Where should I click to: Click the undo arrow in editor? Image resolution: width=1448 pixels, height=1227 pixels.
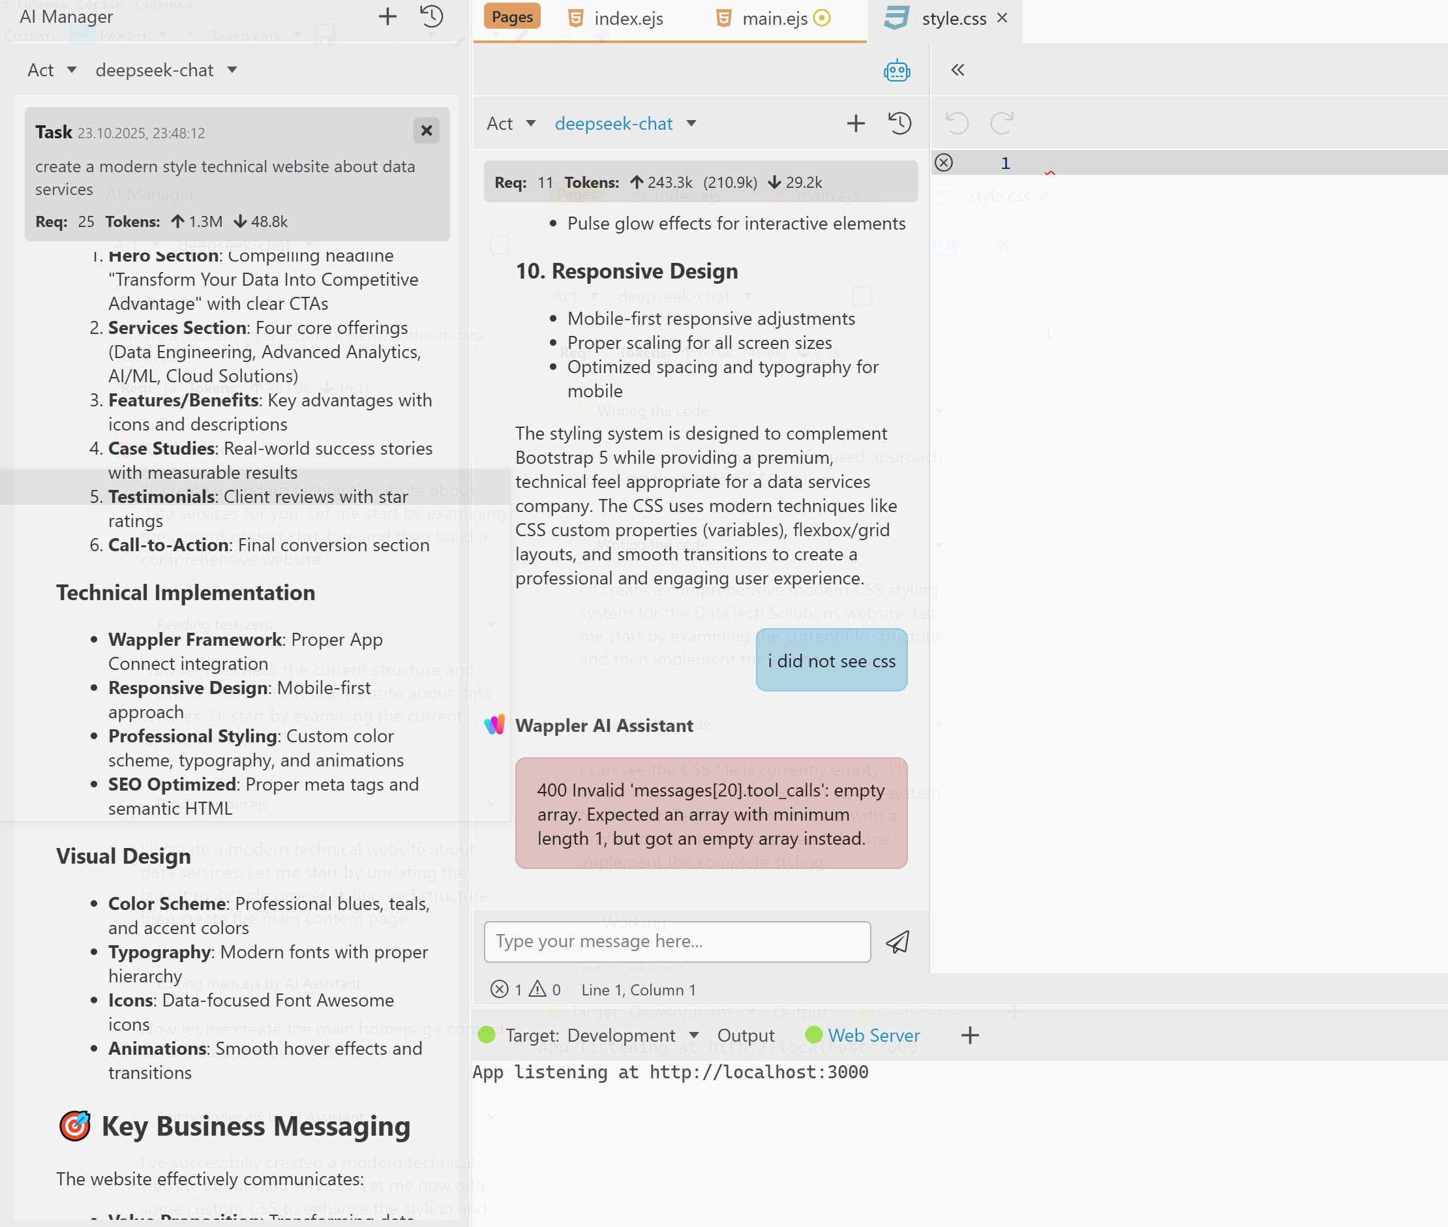tap(957, 124)
